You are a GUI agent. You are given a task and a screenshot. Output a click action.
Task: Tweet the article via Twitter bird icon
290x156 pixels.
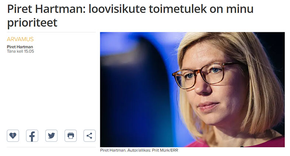pos(52,136)
